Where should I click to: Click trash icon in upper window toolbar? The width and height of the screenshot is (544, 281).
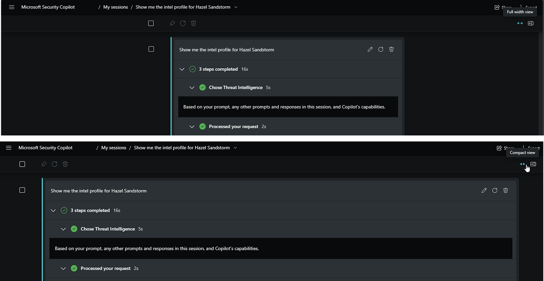pos(194,23)
